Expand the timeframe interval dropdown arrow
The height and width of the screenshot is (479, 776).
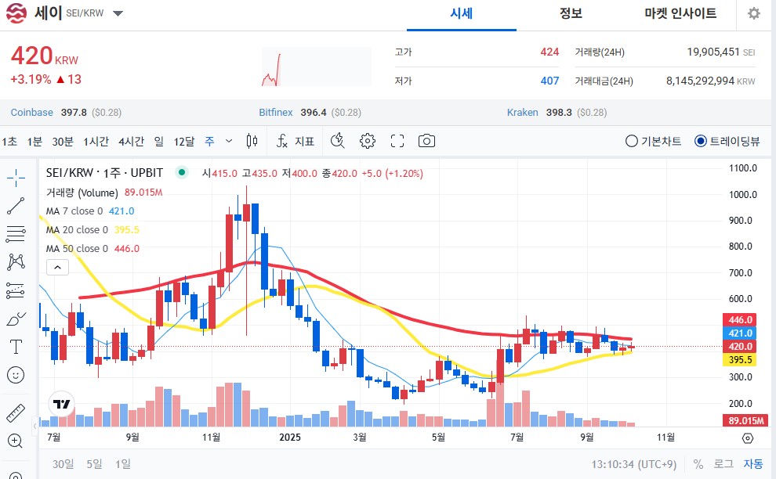[229, 142]
